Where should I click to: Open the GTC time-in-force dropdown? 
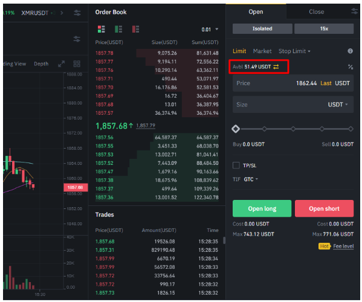[x=251, y=179]
